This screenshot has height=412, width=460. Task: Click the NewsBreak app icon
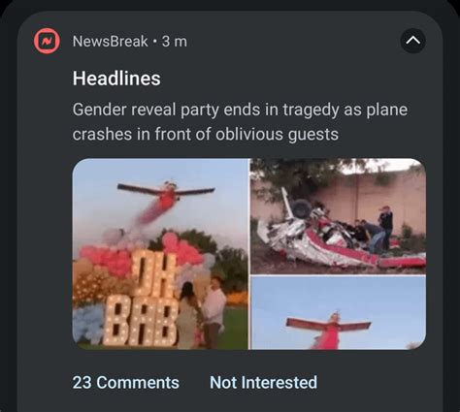47,41
